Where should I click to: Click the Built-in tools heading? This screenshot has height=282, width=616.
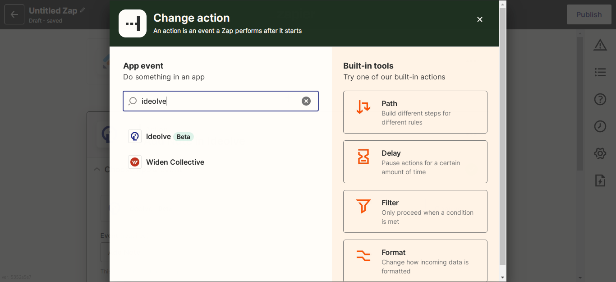[x=368, y=66]
